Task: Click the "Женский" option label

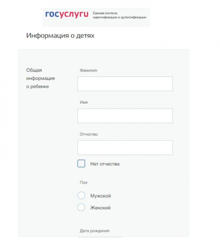Action: (x=100, y=208)
